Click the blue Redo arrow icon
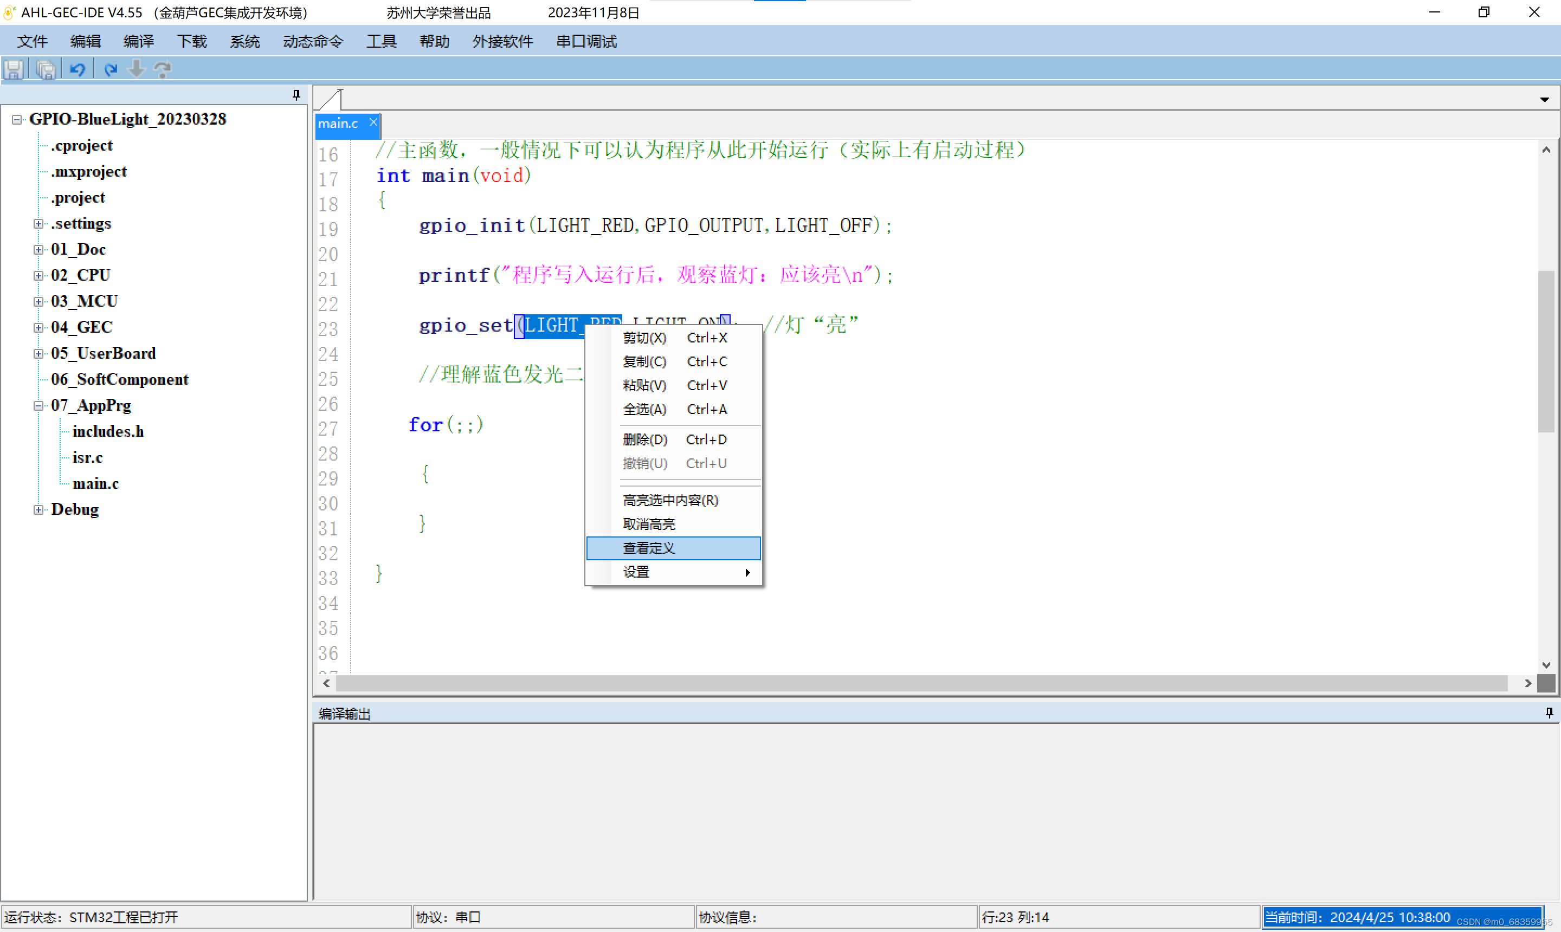Screen dimensions: 1561x932 click(111, 69)
